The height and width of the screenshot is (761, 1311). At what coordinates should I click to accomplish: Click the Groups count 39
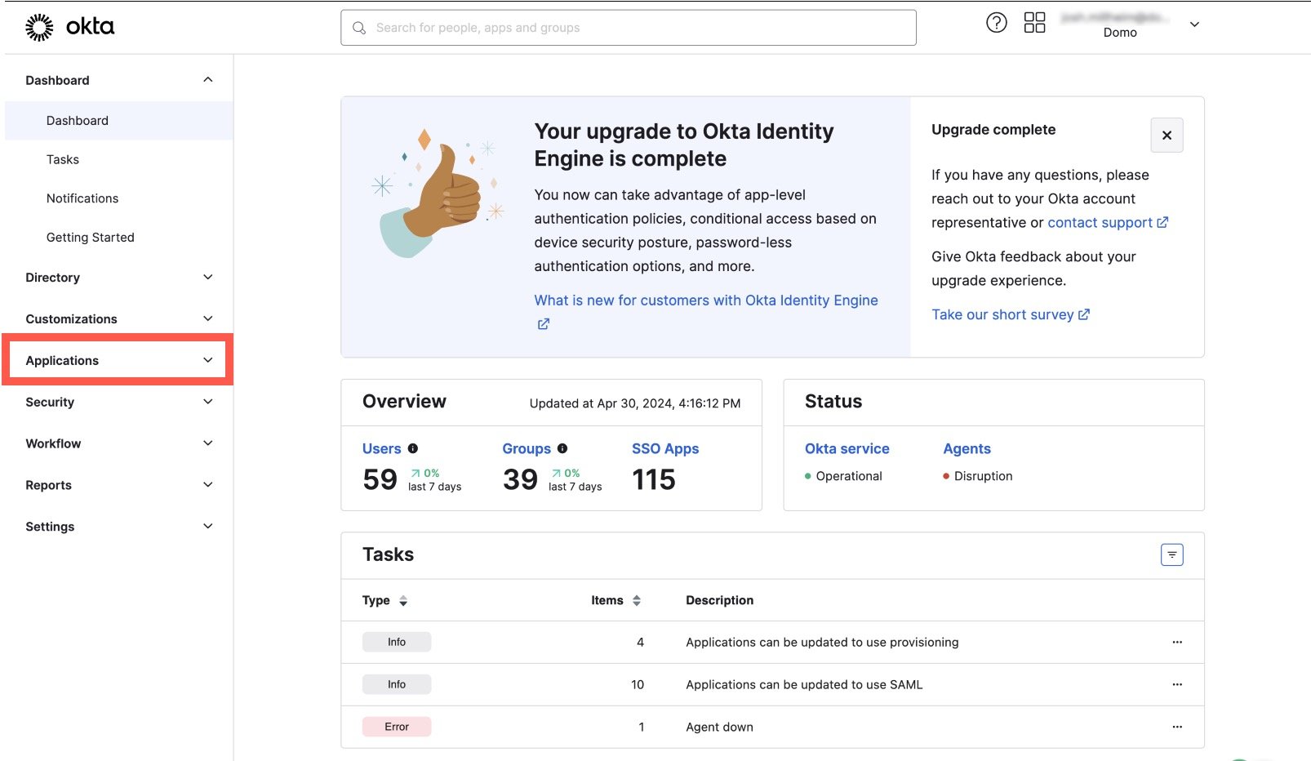click(520, 479)
